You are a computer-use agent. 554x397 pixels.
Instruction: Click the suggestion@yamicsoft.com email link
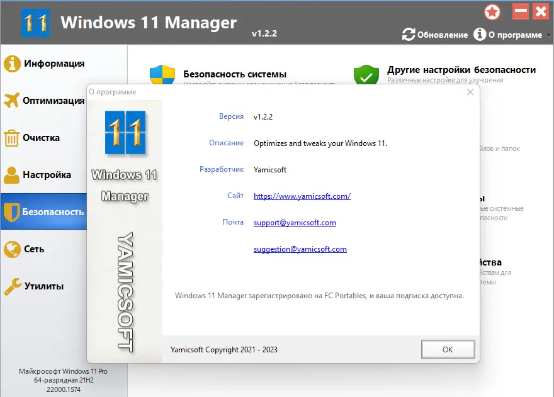pos(300,249)
